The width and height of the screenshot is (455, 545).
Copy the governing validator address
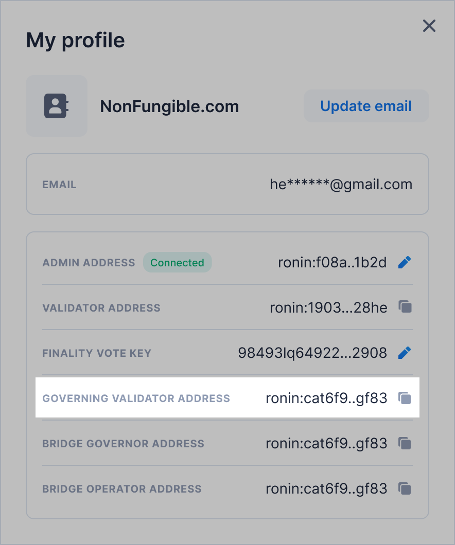(x=405, y=398)
